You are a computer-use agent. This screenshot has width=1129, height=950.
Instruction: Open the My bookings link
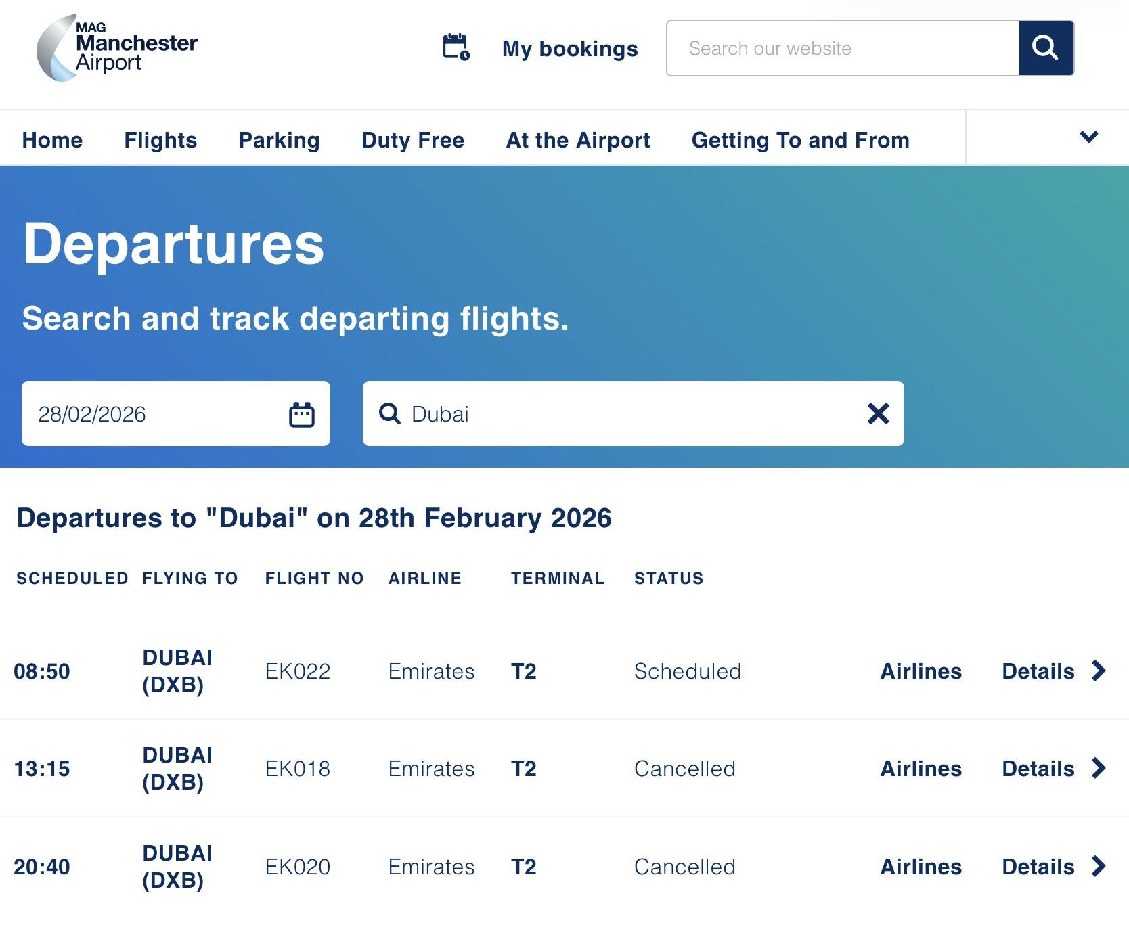coord(570,49)
